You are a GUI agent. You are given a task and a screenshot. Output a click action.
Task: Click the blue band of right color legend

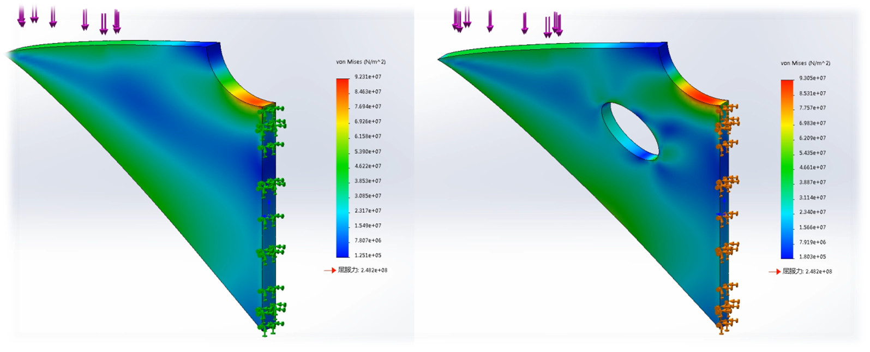click(x=787, y=248)
